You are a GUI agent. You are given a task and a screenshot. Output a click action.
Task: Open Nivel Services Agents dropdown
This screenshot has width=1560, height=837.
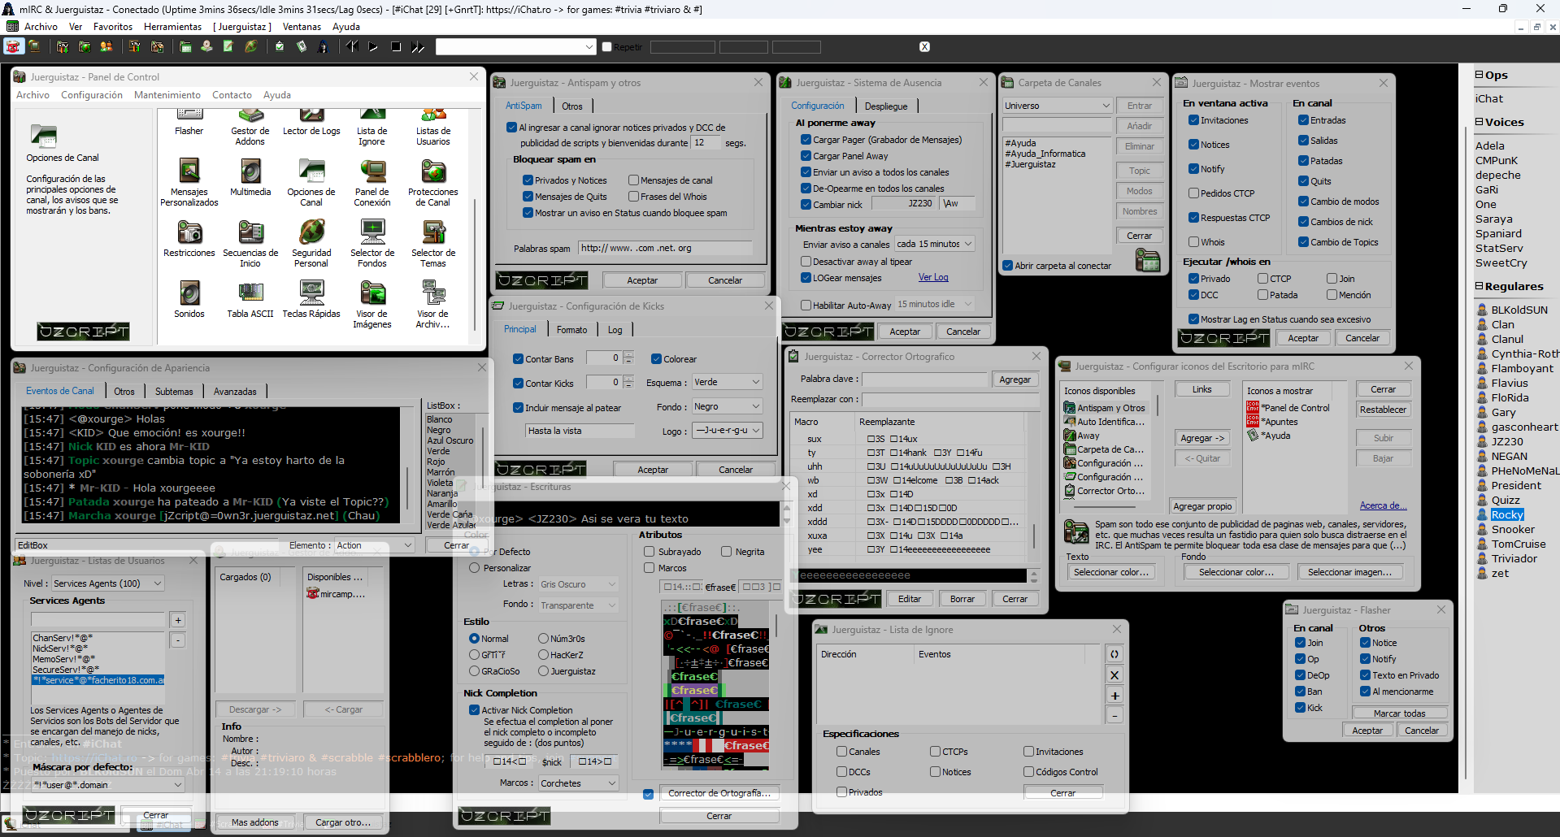[x=108, y=583]
